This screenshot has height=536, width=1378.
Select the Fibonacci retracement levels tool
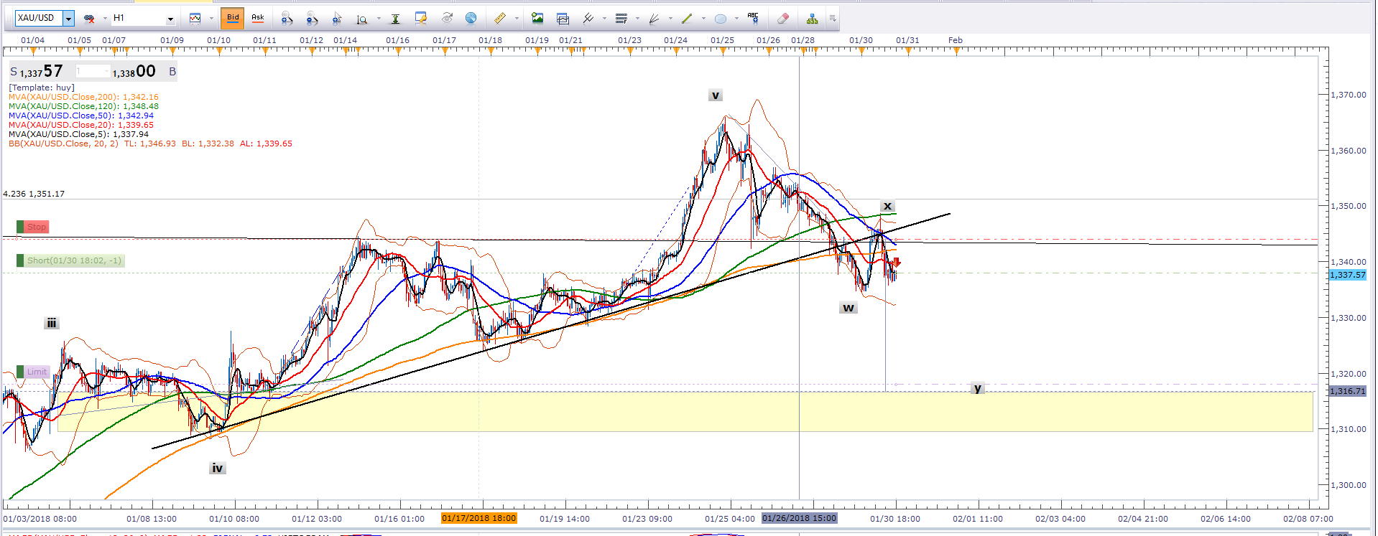tap(621, 19)
